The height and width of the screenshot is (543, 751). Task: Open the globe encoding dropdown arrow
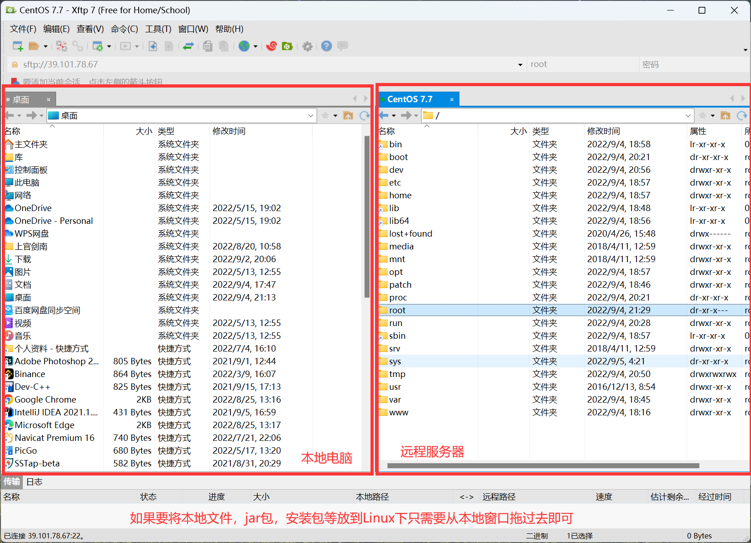[256, 47]
